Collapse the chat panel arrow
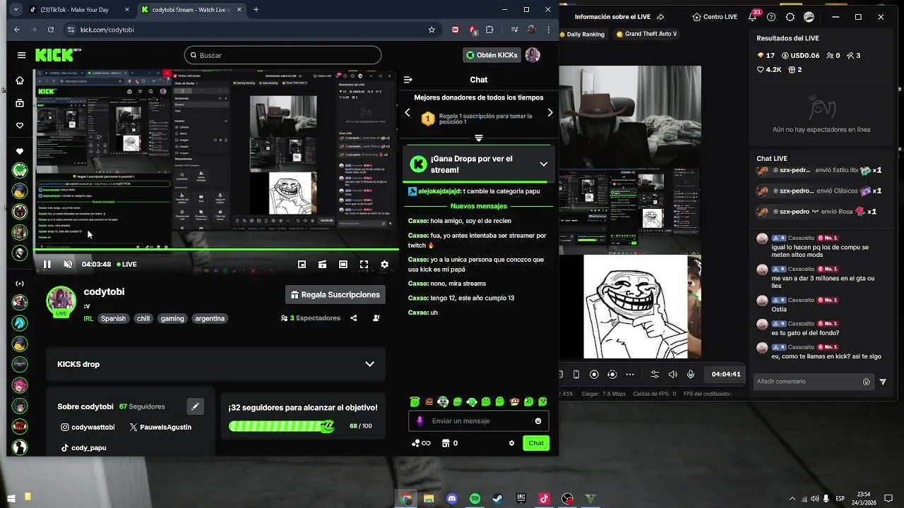The width and height of the screenshot is (904, 508). 408,80
